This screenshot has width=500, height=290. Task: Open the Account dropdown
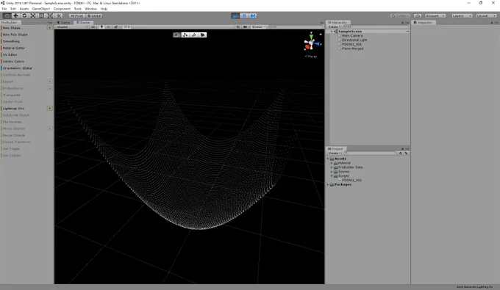click(435, 15)
